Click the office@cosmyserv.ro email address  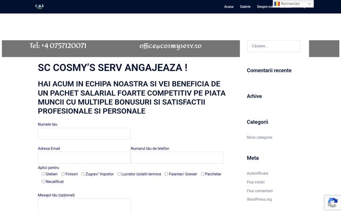[170, 46]
